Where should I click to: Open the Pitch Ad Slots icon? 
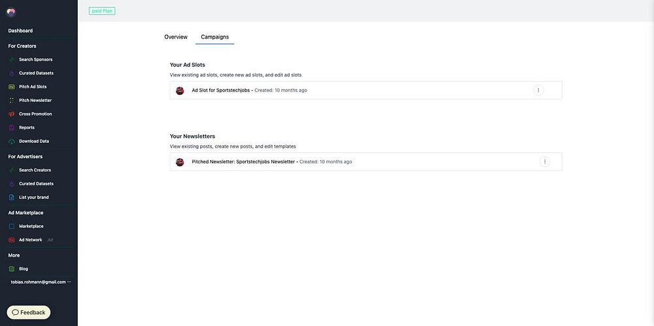(x=12, y=87)
